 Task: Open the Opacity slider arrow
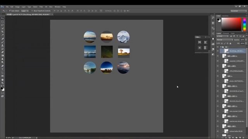tap(246, 40)
